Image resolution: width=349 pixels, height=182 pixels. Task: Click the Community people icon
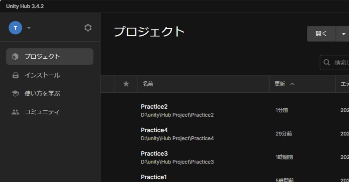[15, 112]
